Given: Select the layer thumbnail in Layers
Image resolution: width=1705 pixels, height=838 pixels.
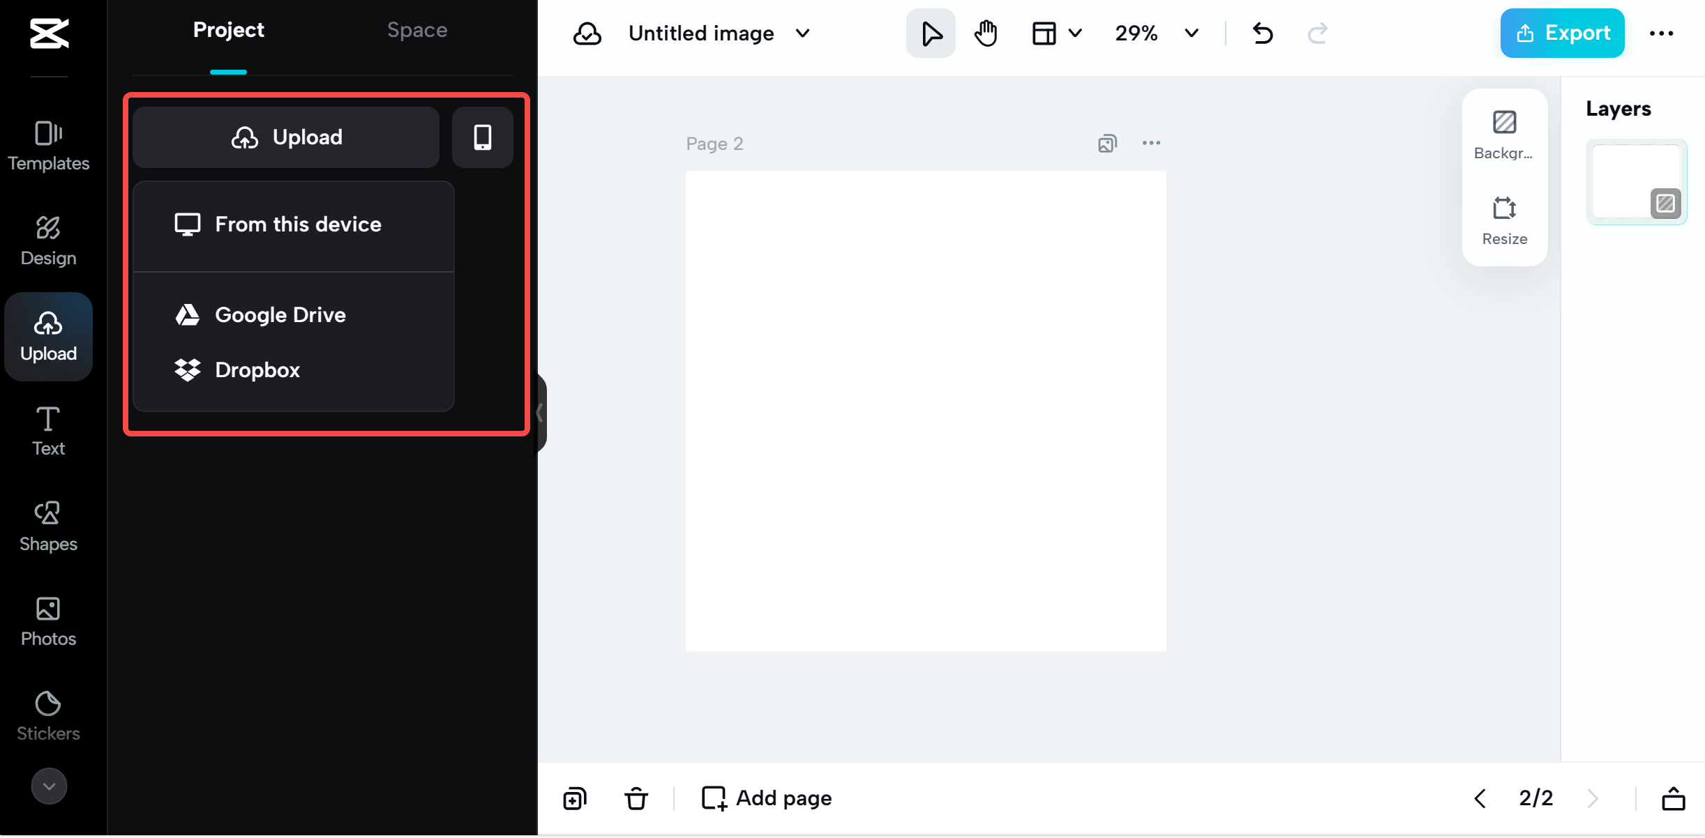Looking at the screenshot, I should click(x=1635, y=182).
